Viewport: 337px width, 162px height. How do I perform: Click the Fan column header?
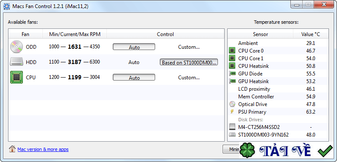coord(25,34)
